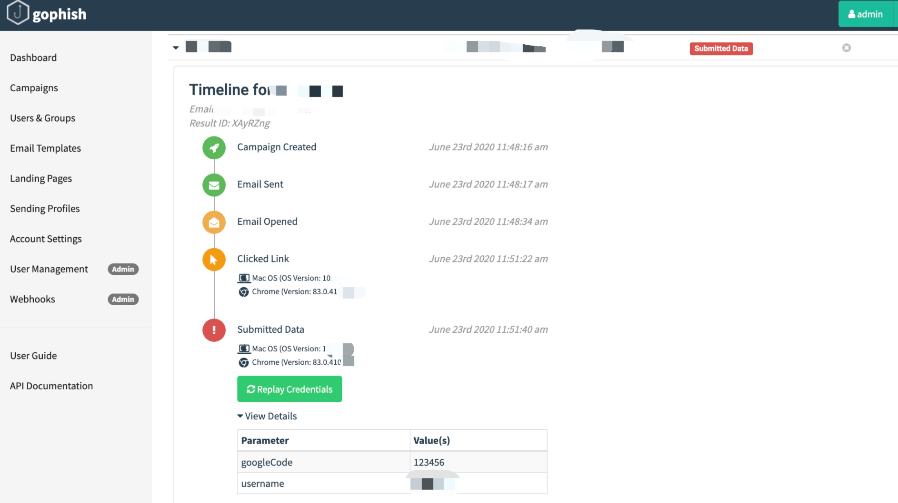Collapse the result row with caret arrow
Screen dimensions: 898x503
click(x=176, y=48)
